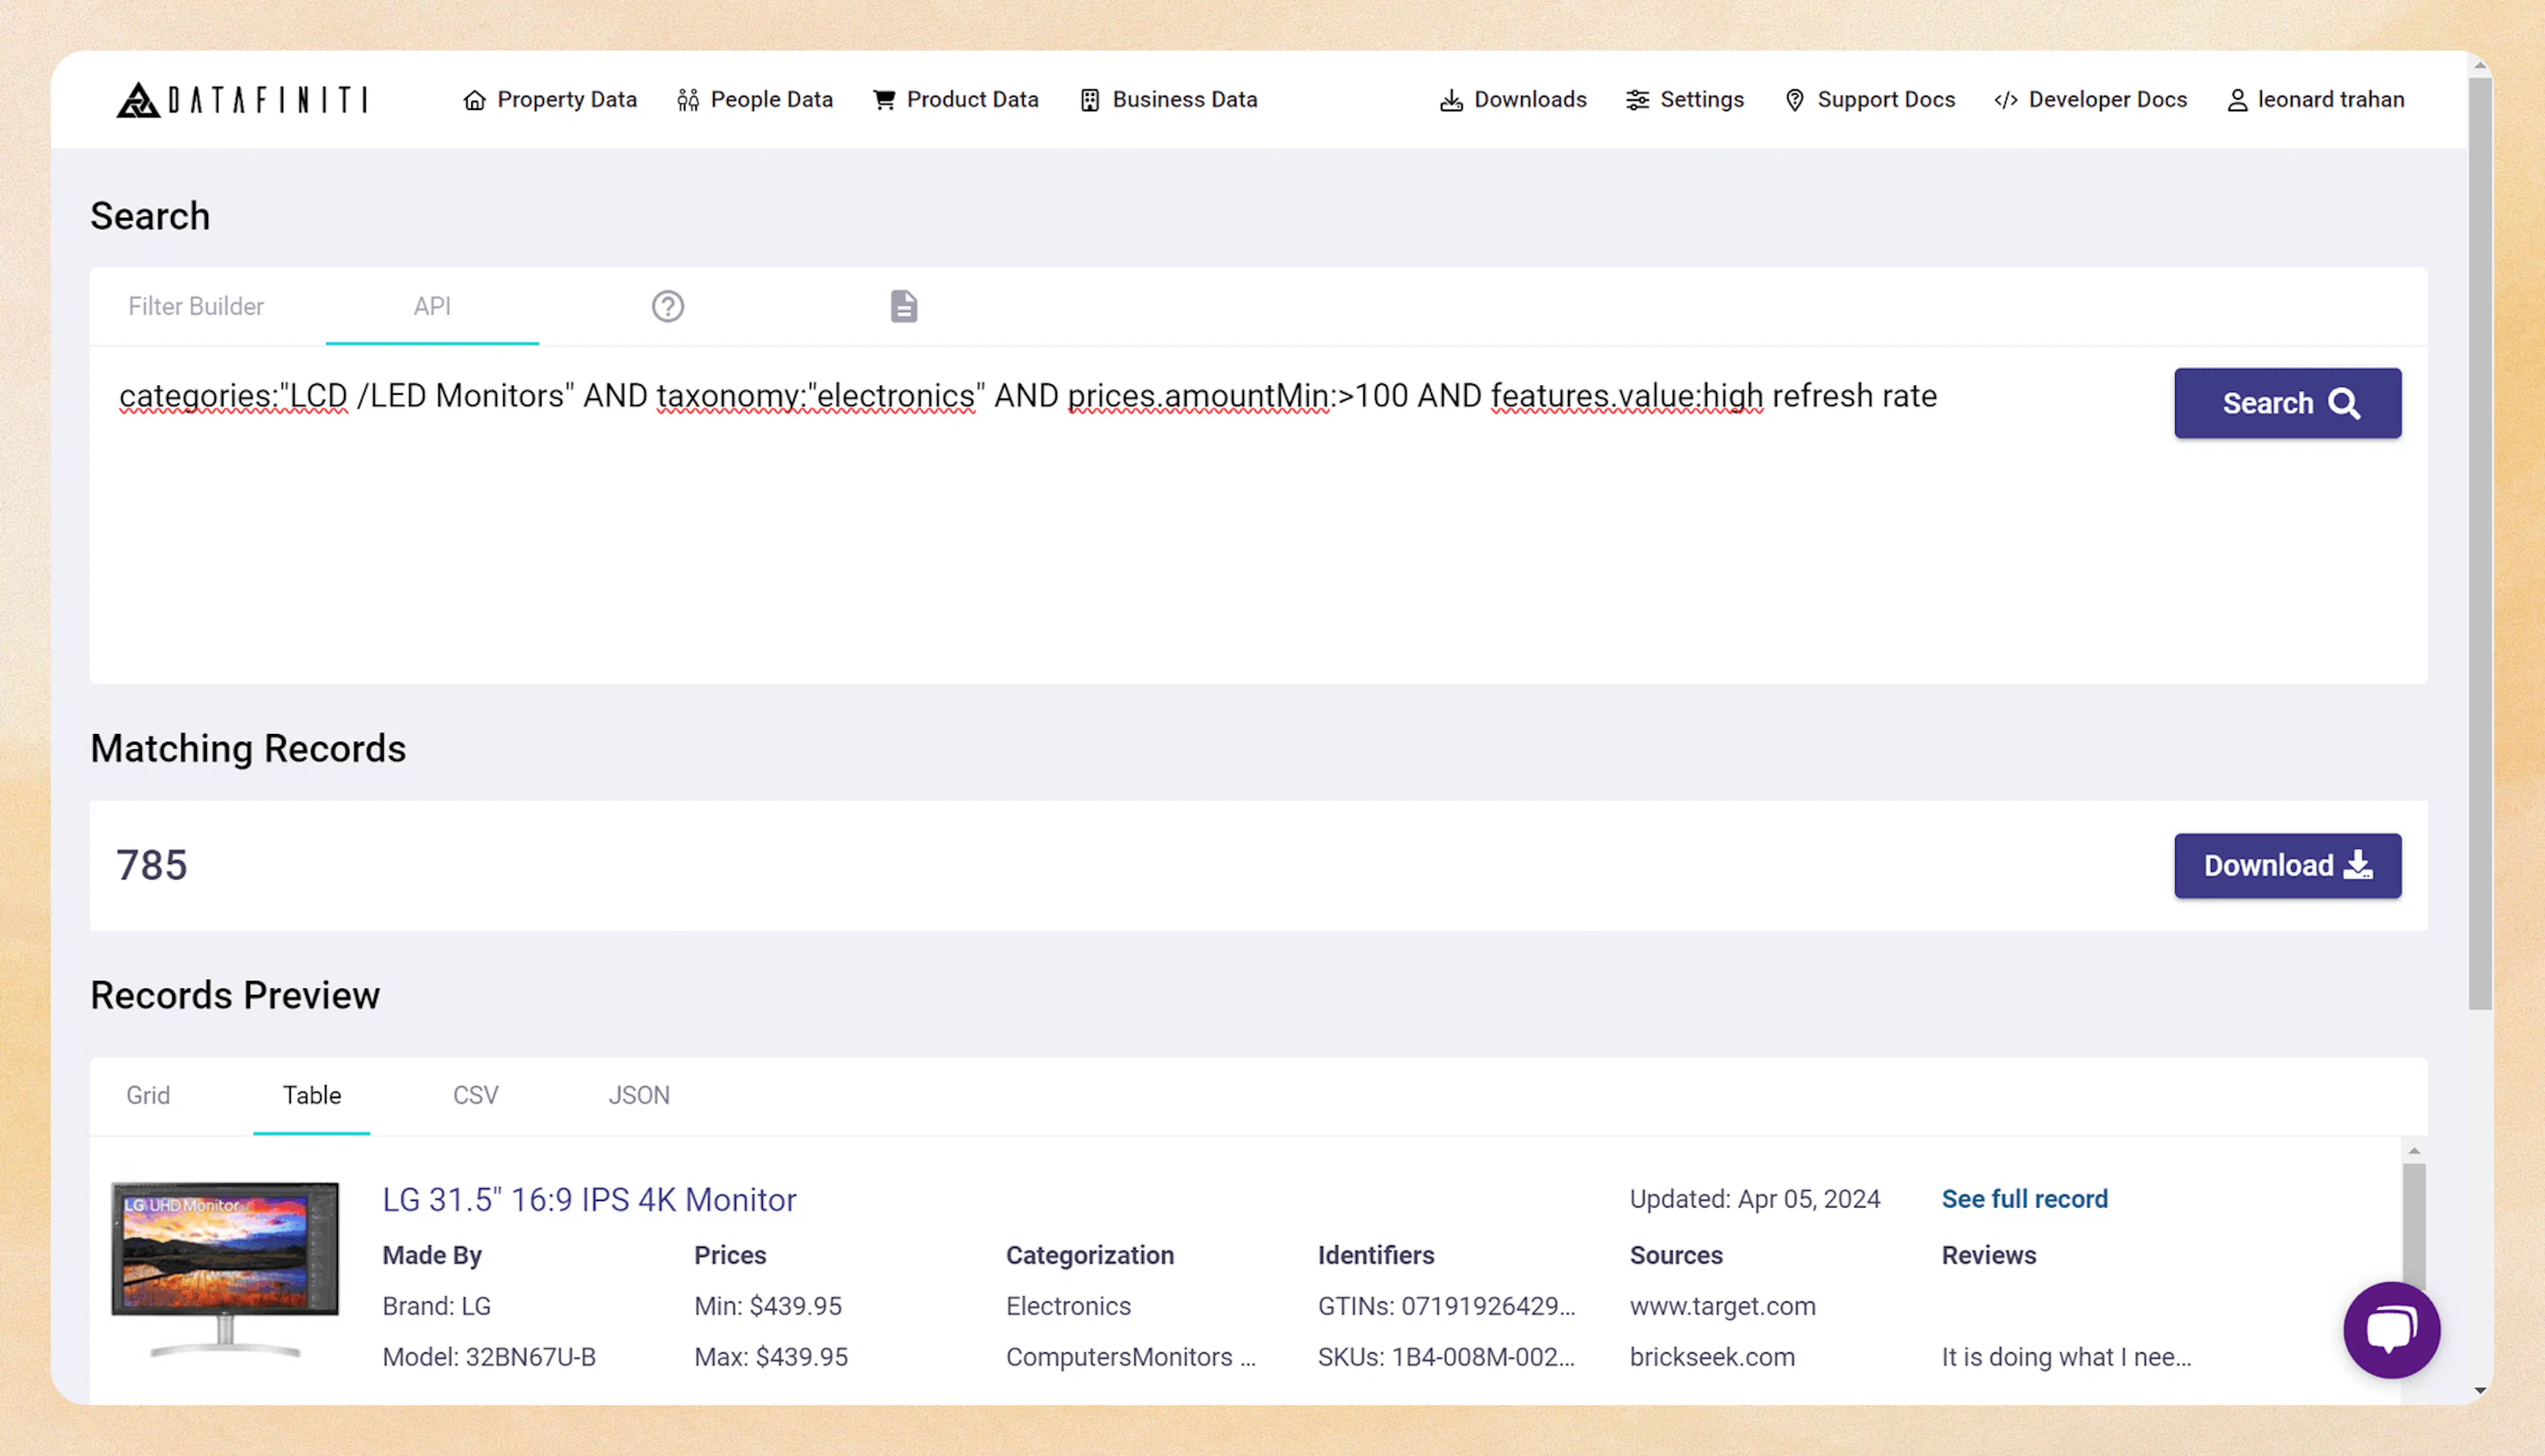Click the Search button
2545x1456 pixels.
(2288, 403)
